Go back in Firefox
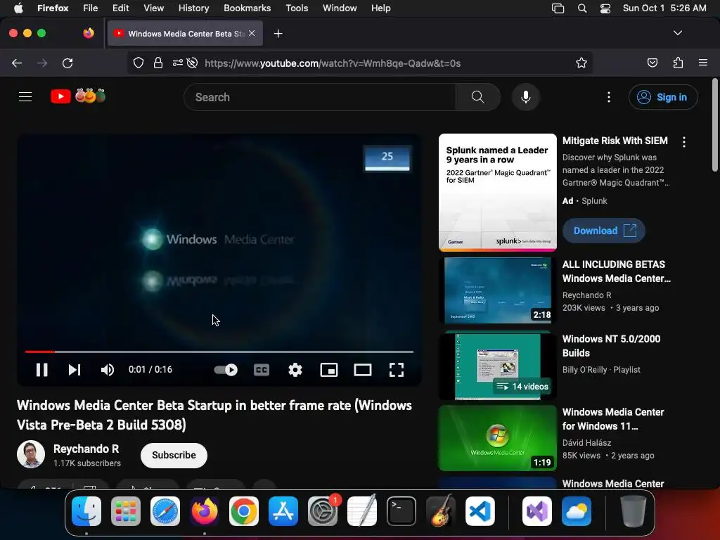 point(17,63)
